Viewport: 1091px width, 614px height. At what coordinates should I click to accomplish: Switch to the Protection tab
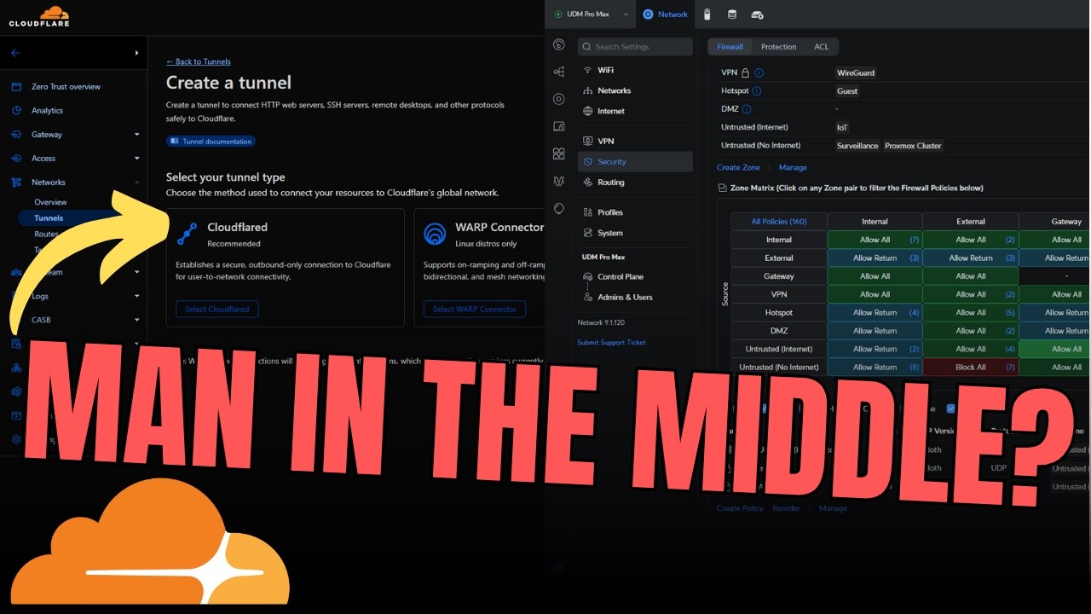coord(778,47)
